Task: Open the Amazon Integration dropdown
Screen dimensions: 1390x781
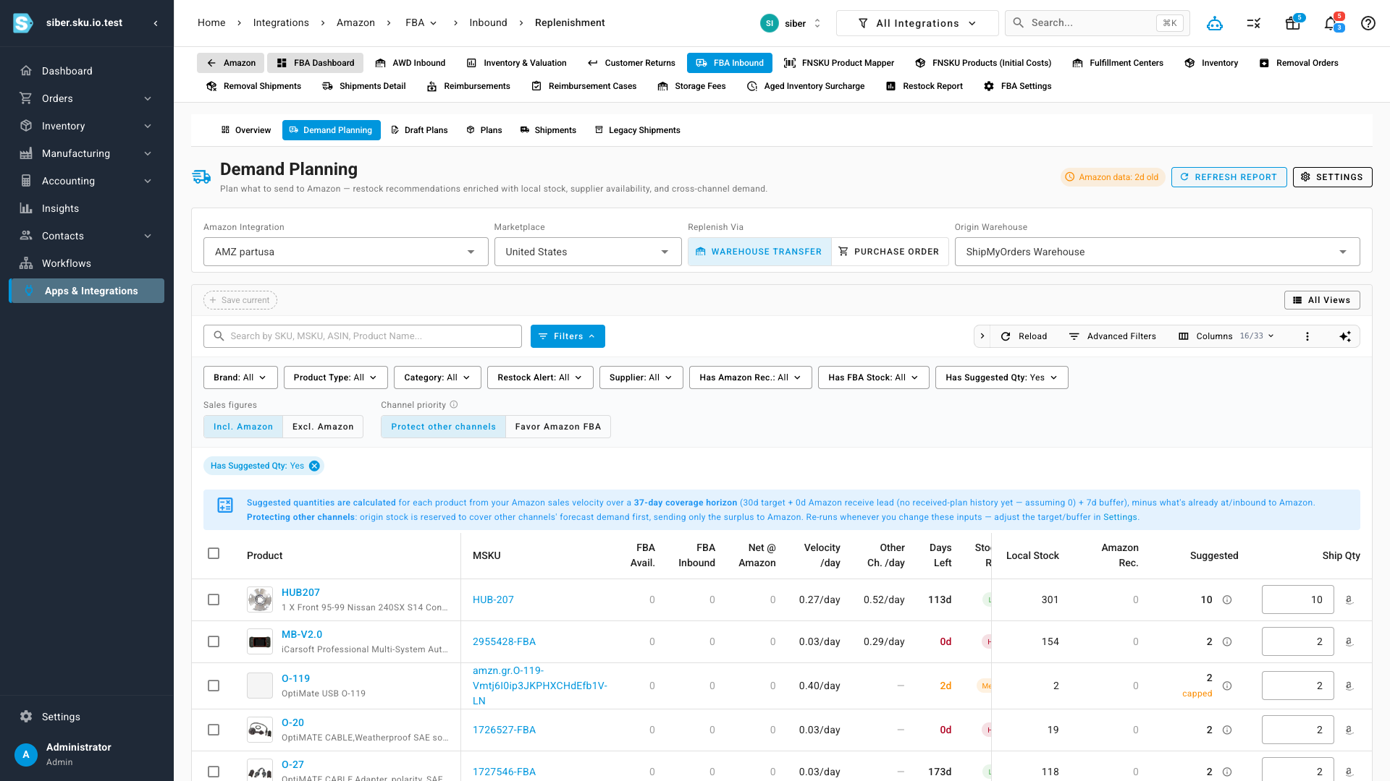Action: pyautogui.click(x=345, y=252)
